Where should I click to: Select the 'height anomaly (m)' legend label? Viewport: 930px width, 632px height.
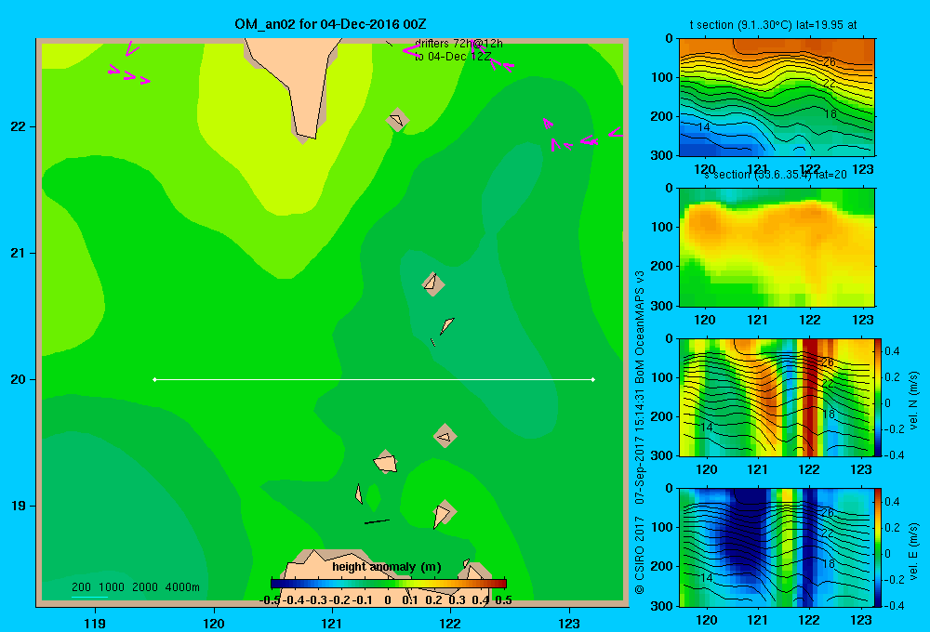pos(387,567)
